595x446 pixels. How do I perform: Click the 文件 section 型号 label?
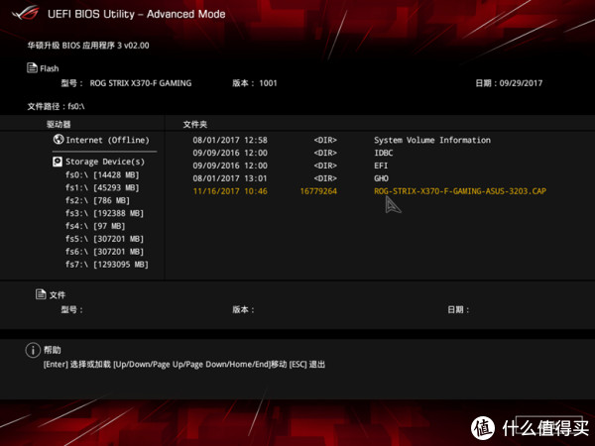(x=71, y=310)
